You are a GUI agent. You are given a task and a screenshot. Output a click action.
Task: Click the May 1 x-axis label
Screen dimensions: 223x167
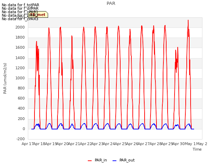point(190,144)
